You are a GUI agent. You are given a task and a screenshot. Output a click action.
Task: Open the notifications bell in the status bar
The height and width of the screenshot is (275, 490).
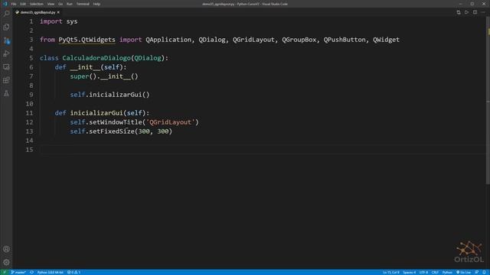484,272
